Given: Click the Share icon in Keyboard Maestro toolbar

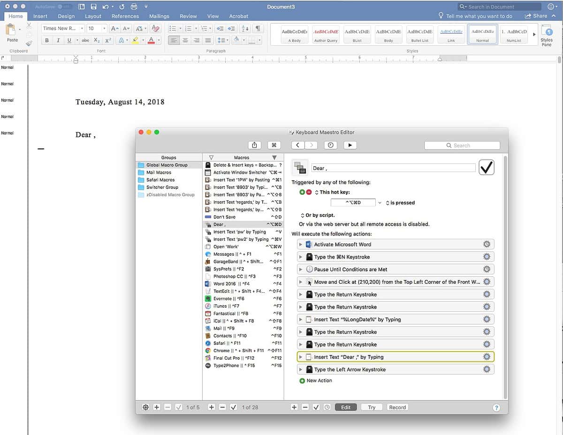Looking at the screenshot, I should point(255,145).
